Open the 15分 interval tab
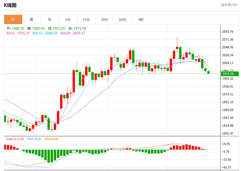The width and height of the screenshot is (241, 171). click(86, 20)
